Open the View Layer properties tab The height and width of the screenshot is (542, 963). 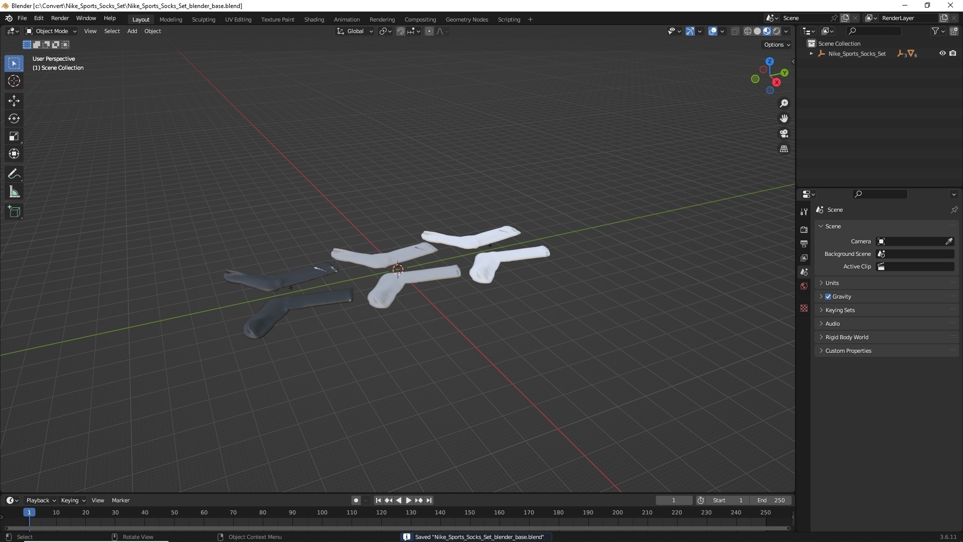[804, 257]
